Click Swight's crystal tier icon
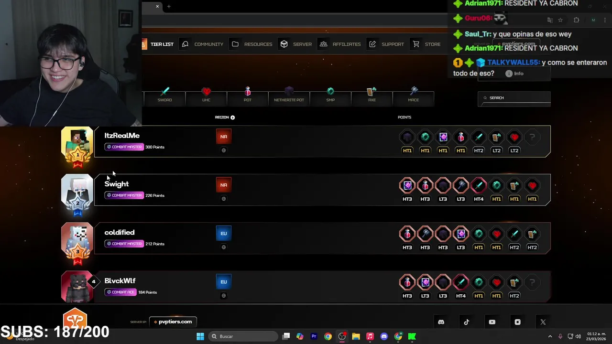 coord(407,186)
